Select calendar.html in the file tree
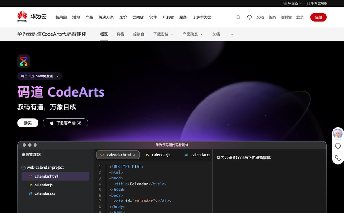This screenshot has height=213, width=344. 55,177
